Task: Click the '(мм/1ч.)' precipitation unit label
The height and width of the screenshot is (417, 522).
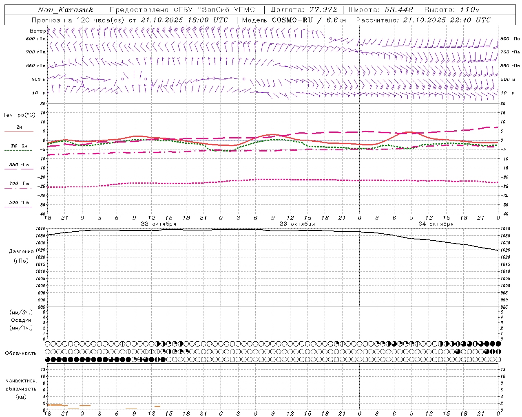Action: [x=21, y=328]
